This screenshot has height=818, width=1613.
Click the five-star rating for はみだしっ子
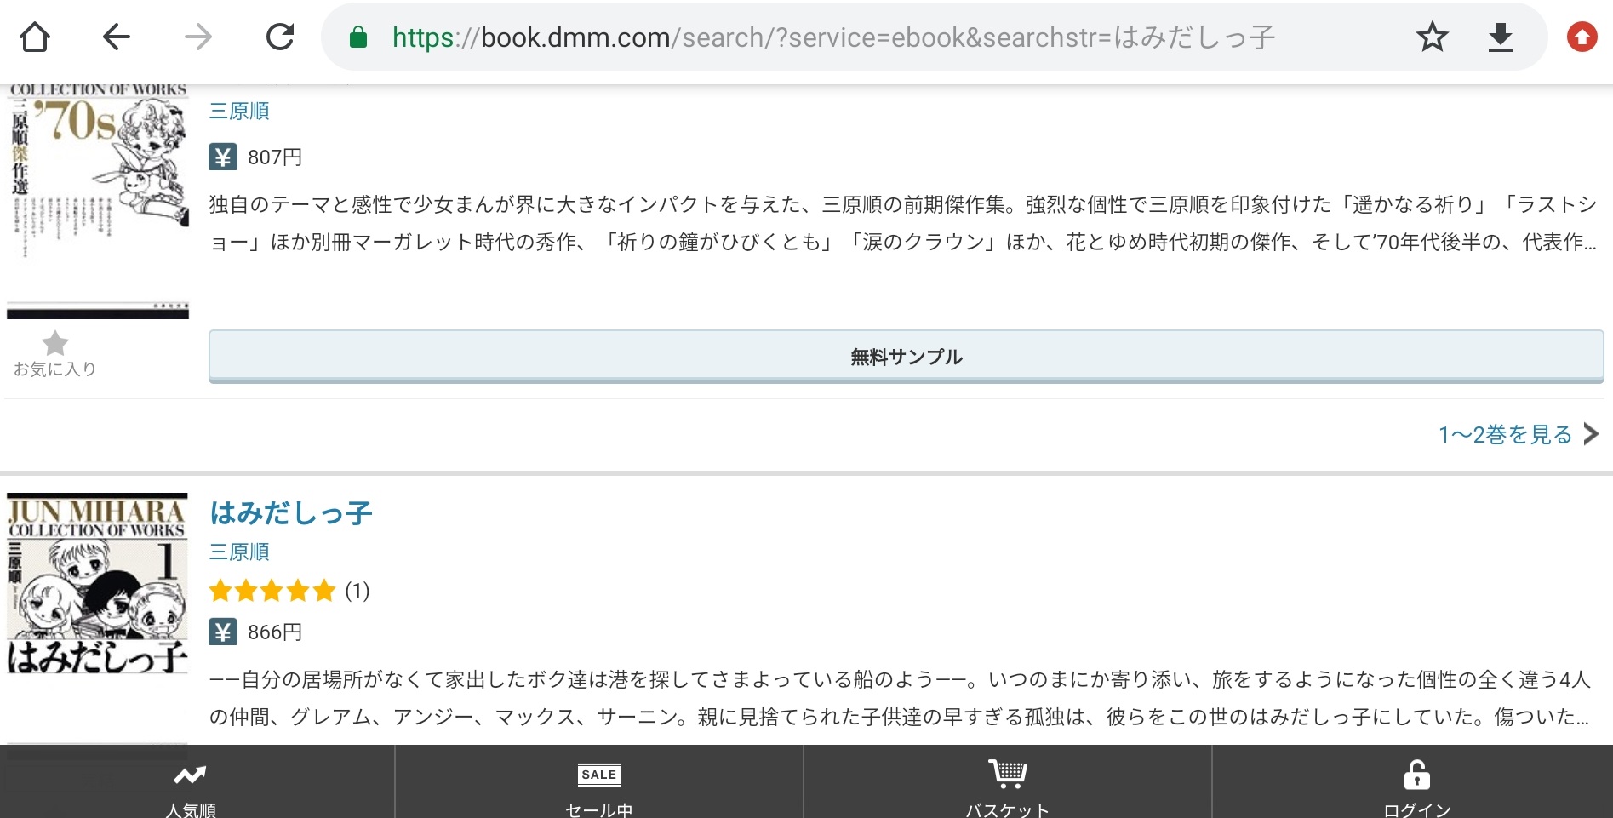click(x=272, y=591)
